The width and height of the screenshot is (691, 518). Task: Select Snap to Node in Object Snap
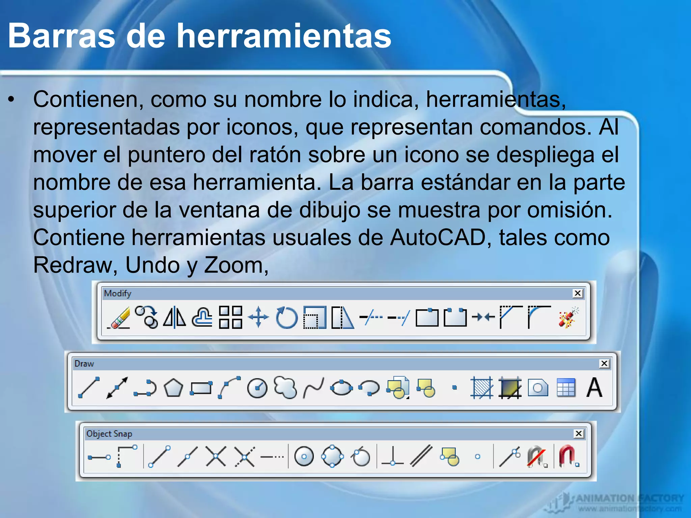point(477,457)
